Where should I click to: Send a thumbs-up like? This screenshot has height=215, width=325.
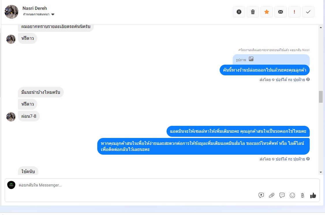click(313, 195)
